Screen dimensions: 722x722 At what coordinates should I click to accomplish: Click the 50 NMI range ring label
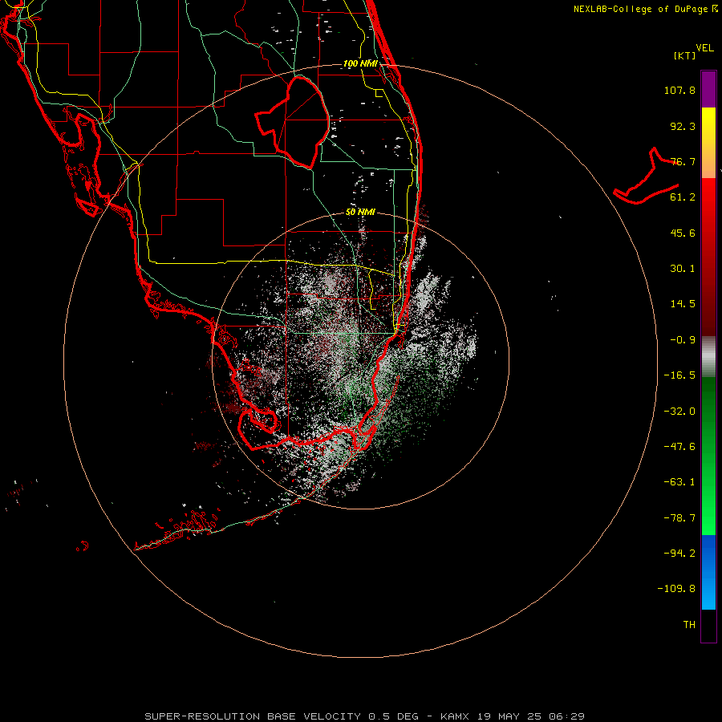[360, 213]
